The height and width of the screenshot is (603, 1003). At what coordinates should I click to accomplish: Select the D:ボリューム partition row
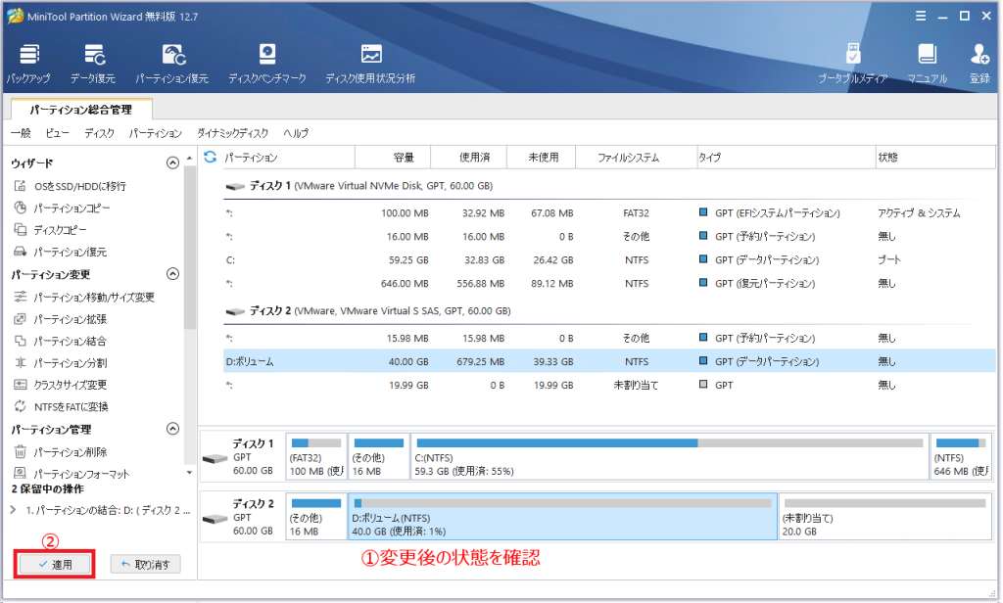coord(609,361)
